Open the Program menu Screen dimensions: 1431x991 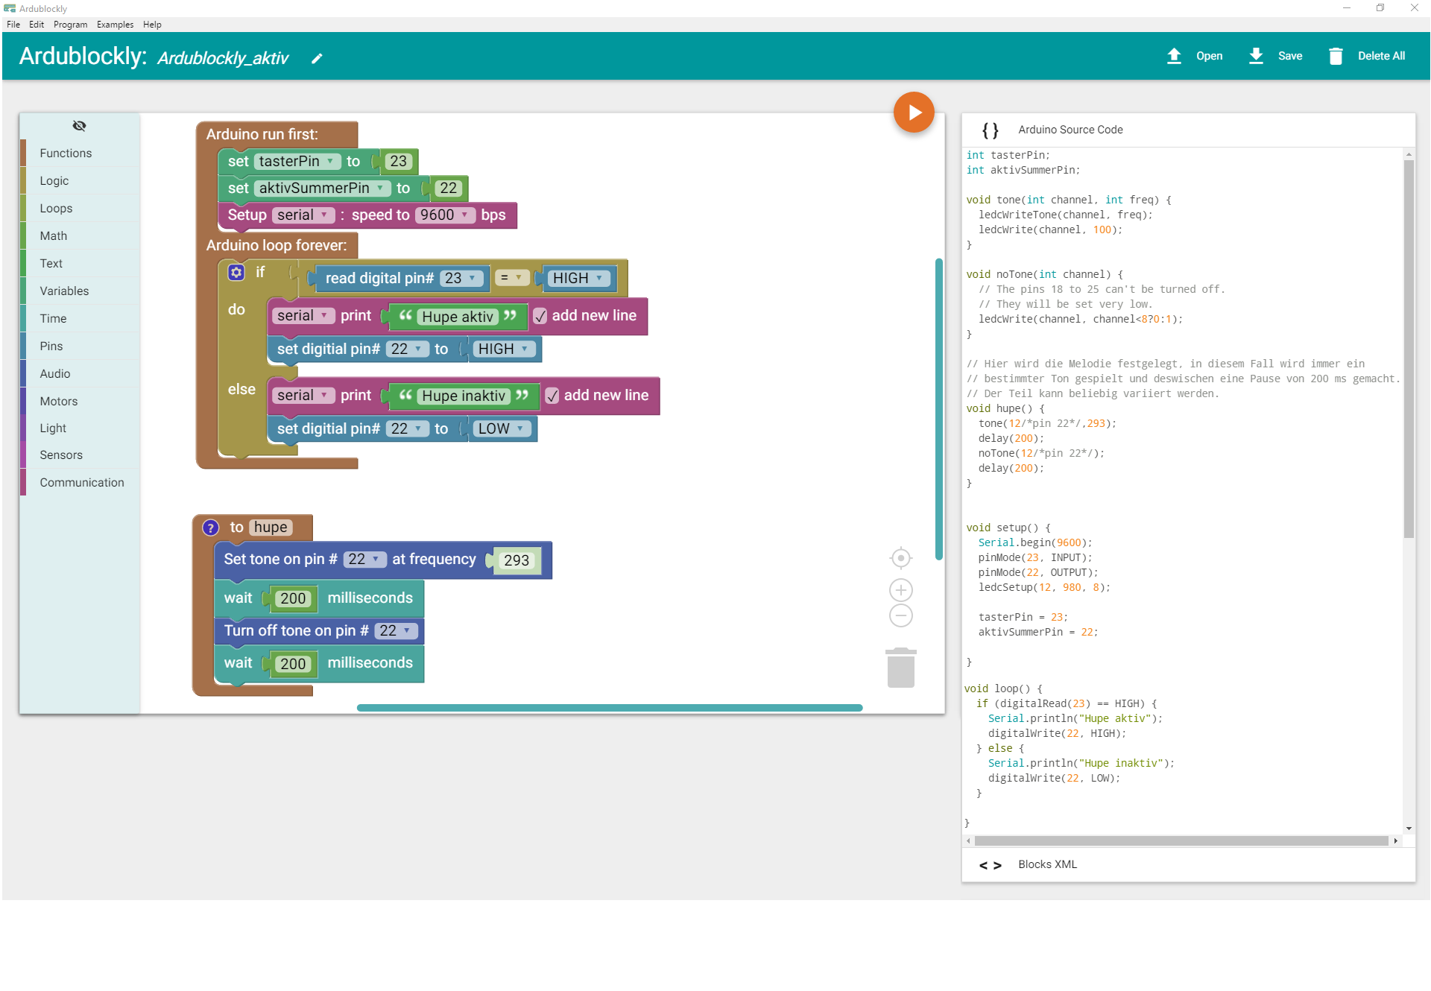tap(70, 25)
